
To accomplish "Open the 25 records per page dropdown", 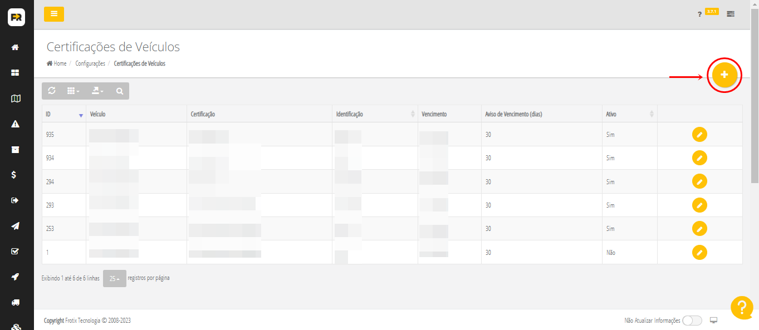I will pyautogui.click(x=114, y=278).
